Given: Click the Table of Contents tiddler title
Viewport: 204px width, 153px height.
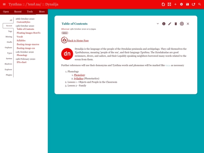Looking at the screenshot, I should [x=74, y=24].
